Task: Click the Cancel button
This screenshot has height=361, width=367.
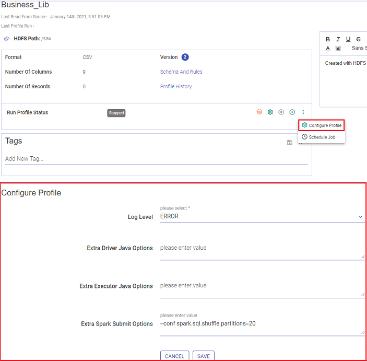Action: pyautogui.click(x=174, y=356)
